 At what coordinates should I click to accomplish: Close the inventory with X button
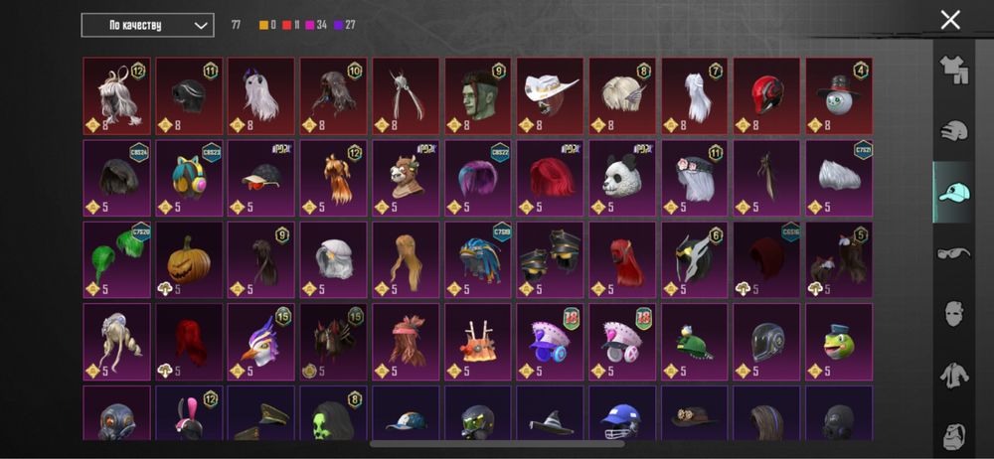tap(950, 20)
